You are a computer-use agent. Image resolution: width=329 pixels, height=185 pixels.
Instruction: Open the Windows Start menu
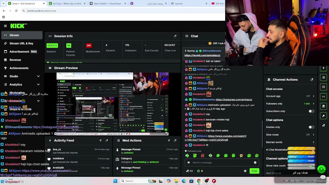coord(115,181)
